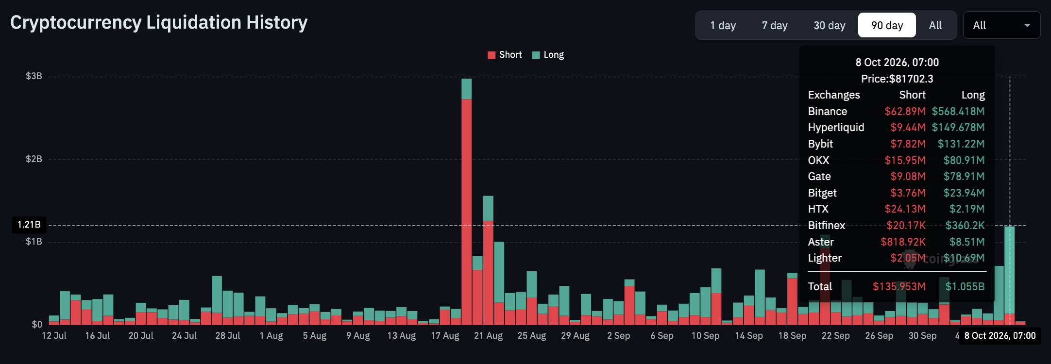Viewport: 1051px width, 364px height.
Task: Open the All coins dropdown
Action: pyautogui.click(x=1001, y=25)
